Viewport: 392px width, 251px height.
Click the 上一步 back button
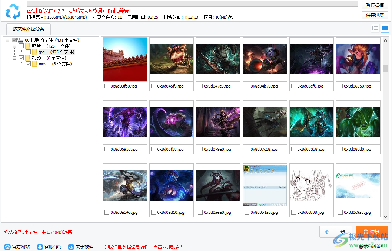coord(336,232)
